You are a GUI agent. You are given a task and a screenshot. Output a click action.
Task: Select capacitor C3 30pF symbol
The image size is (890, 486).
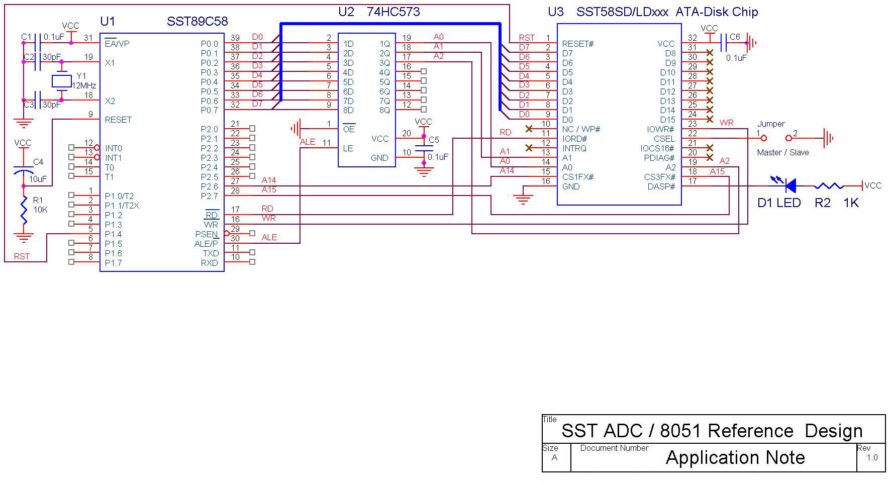(x=38, y=100)
